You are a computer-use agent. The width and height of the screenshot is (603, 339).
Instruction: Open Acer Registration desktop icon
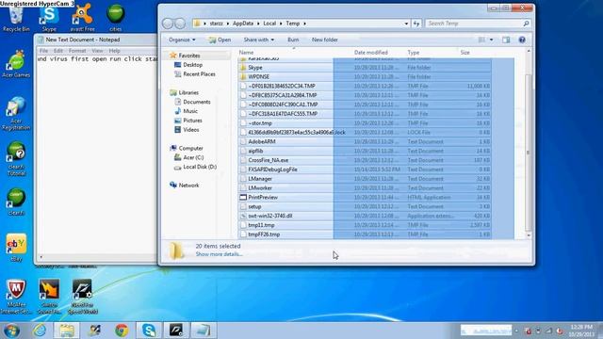pyautogui.click(x=16, y=113)
